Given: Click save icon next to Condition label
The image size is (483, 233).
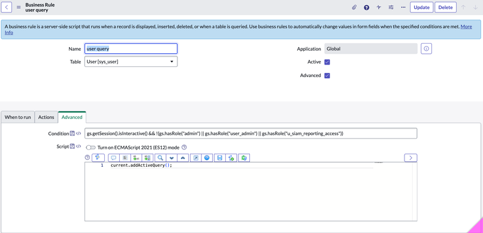Looking at the screenshot, I should click(x=73, y=134).
